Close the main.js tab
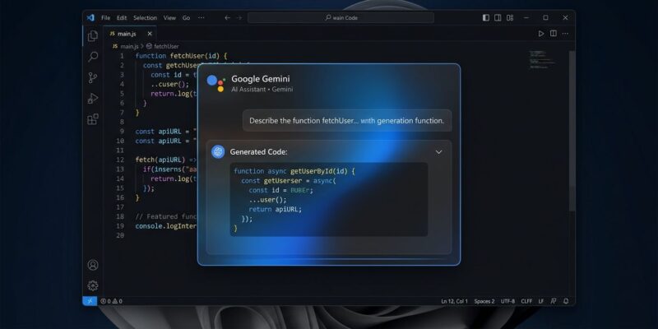 (x=150, y=34)
